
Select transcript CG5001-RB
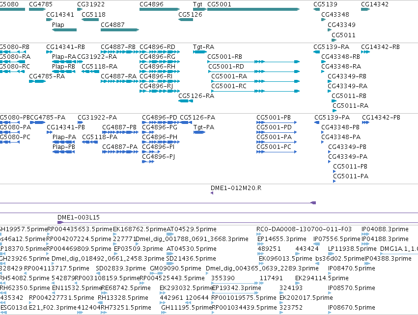[x=253, y=62]
